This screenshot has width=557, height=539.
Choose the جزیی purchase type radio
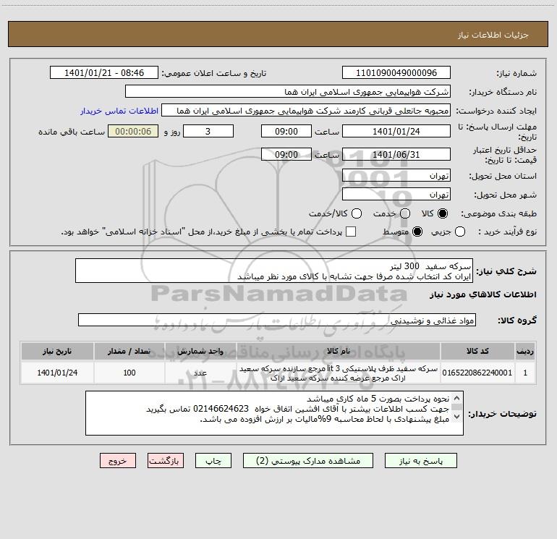click(x=460, y=232)
